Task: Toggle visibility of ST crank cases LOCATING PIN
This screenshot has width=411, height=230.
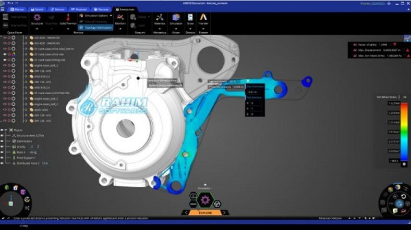Action: point(5,93)
